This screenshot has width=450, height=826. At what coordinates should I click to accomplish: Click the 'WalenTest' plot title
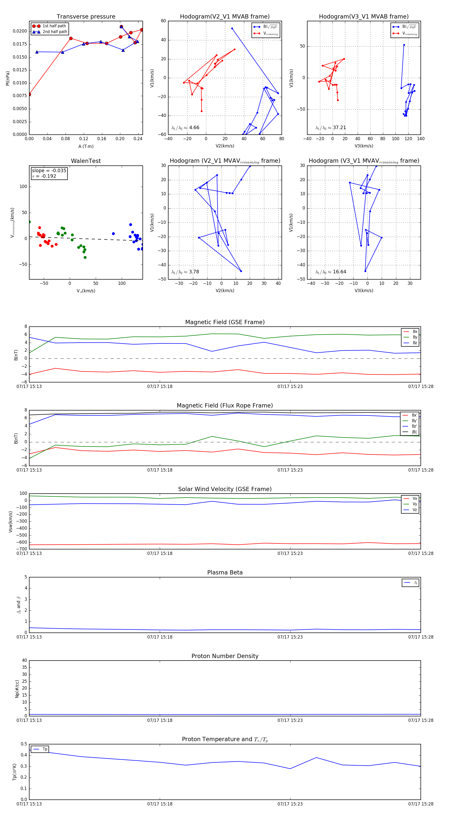click(86, 161)
